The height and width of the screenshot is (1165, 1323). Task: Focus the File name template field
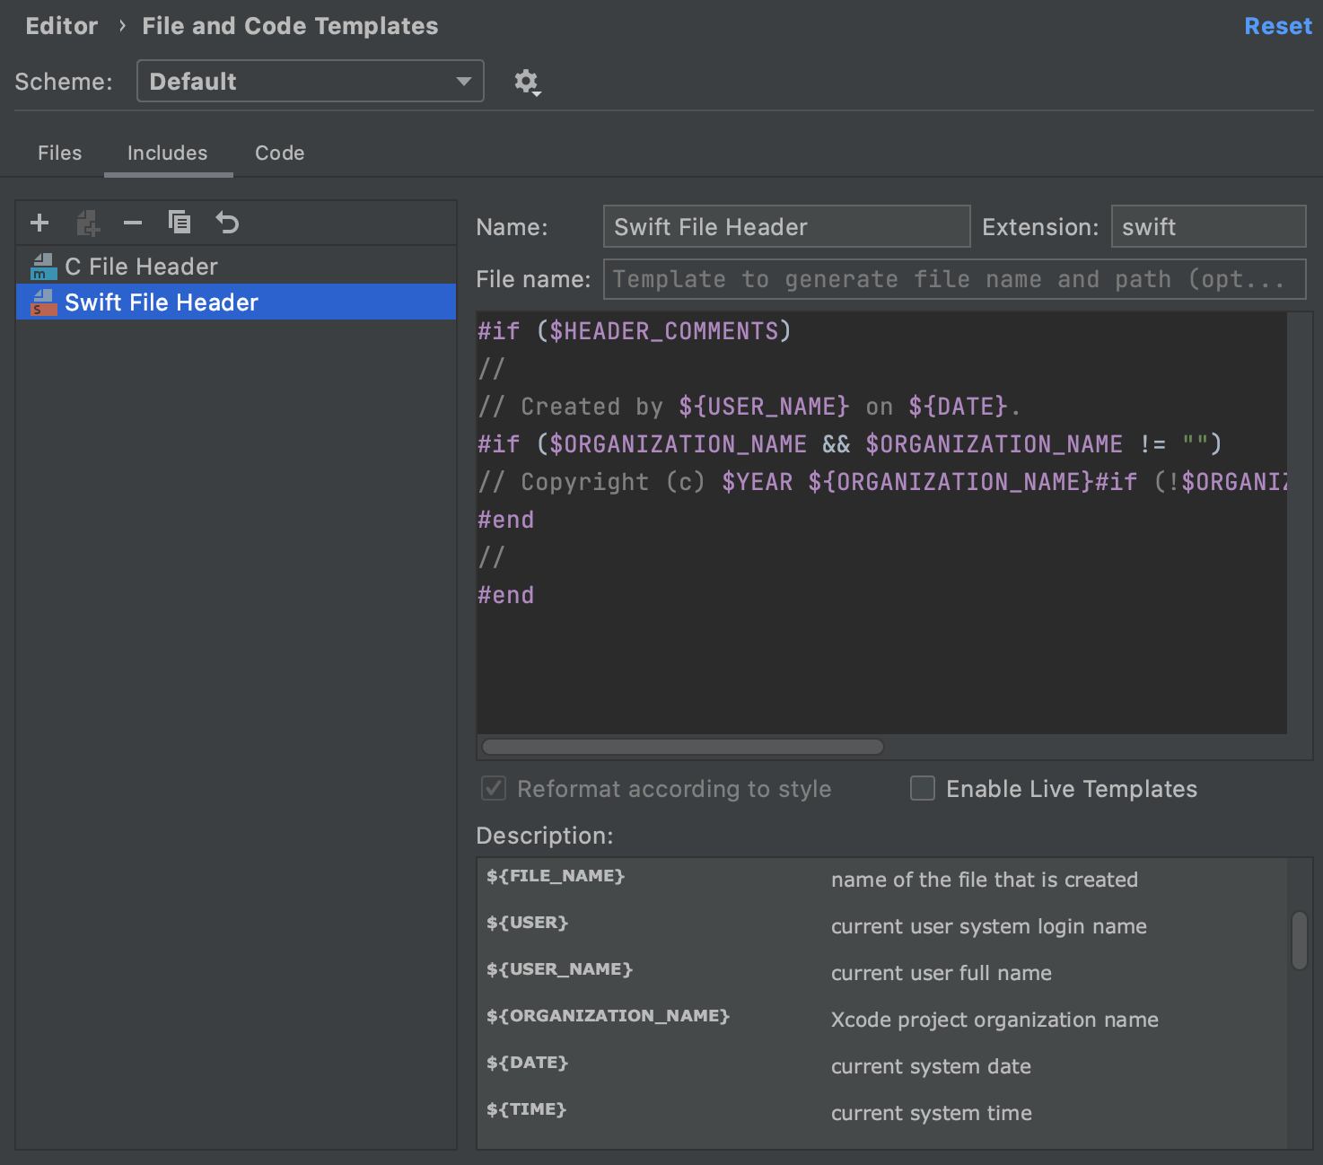pos(955,279)
